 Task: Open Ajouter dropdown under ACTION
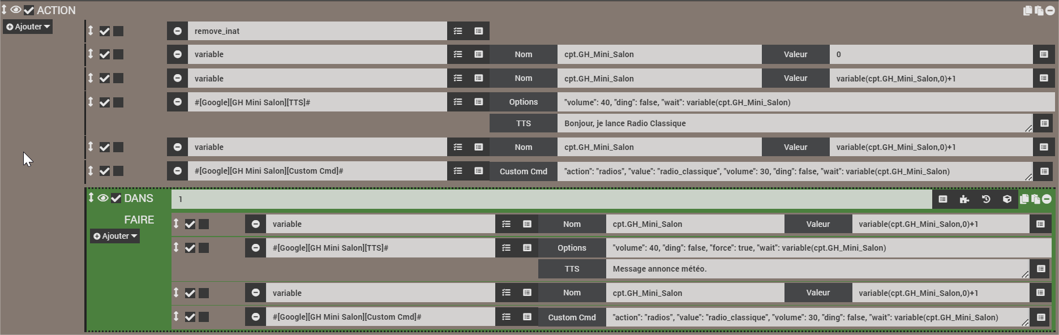(28, 27)
